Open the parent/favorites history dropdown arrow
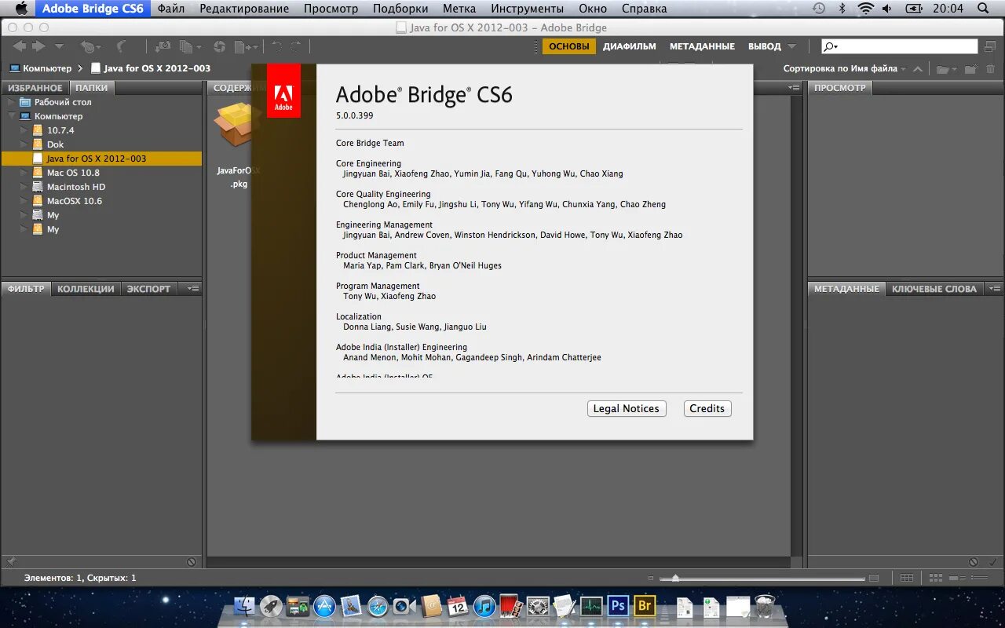 point(60,47)
